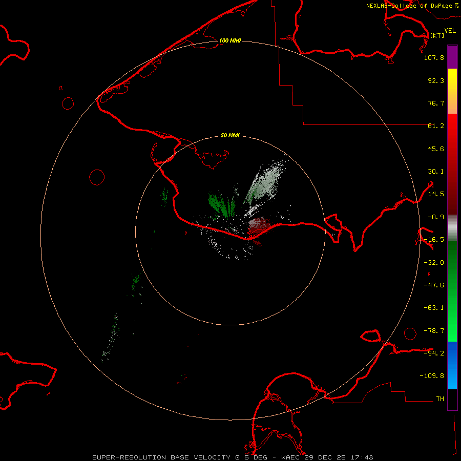Click the -16.5 legend value
The image size is (461, 461).
coord(434,240)
